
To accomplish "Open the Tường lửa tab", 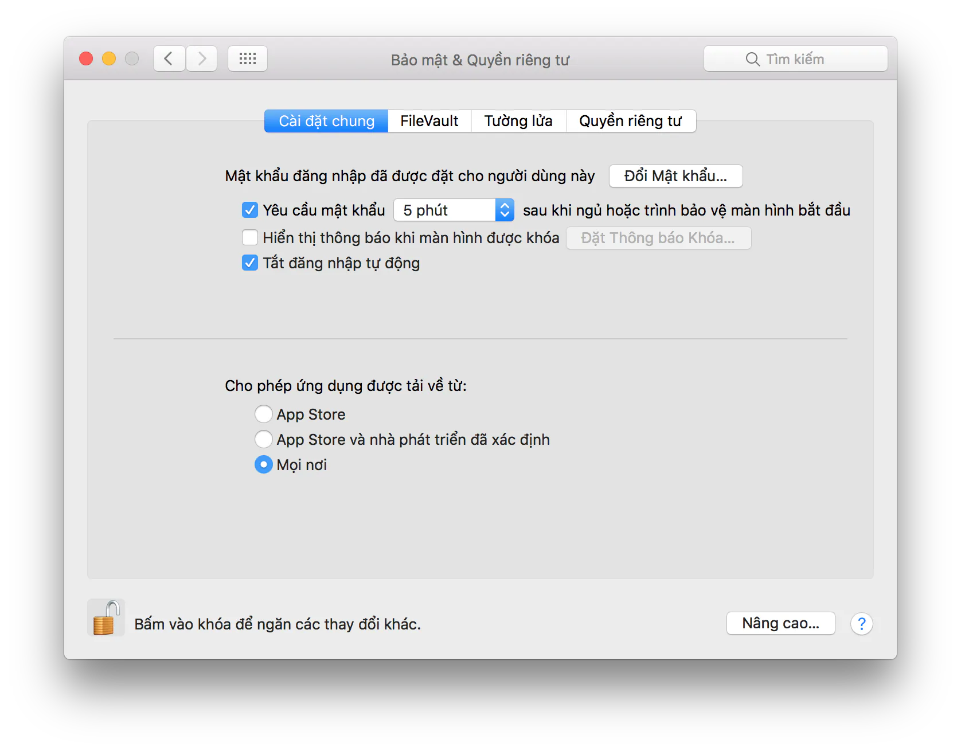I will click(x=518, y=121).
